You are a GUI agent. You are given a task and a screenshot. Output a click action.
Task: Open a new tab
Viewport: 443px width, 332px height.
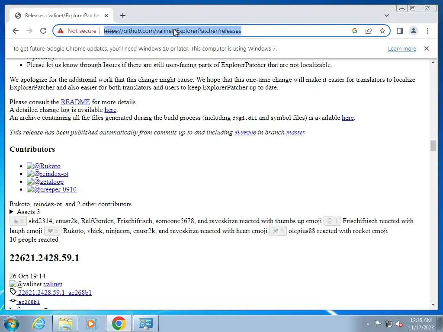click(122, 16)
